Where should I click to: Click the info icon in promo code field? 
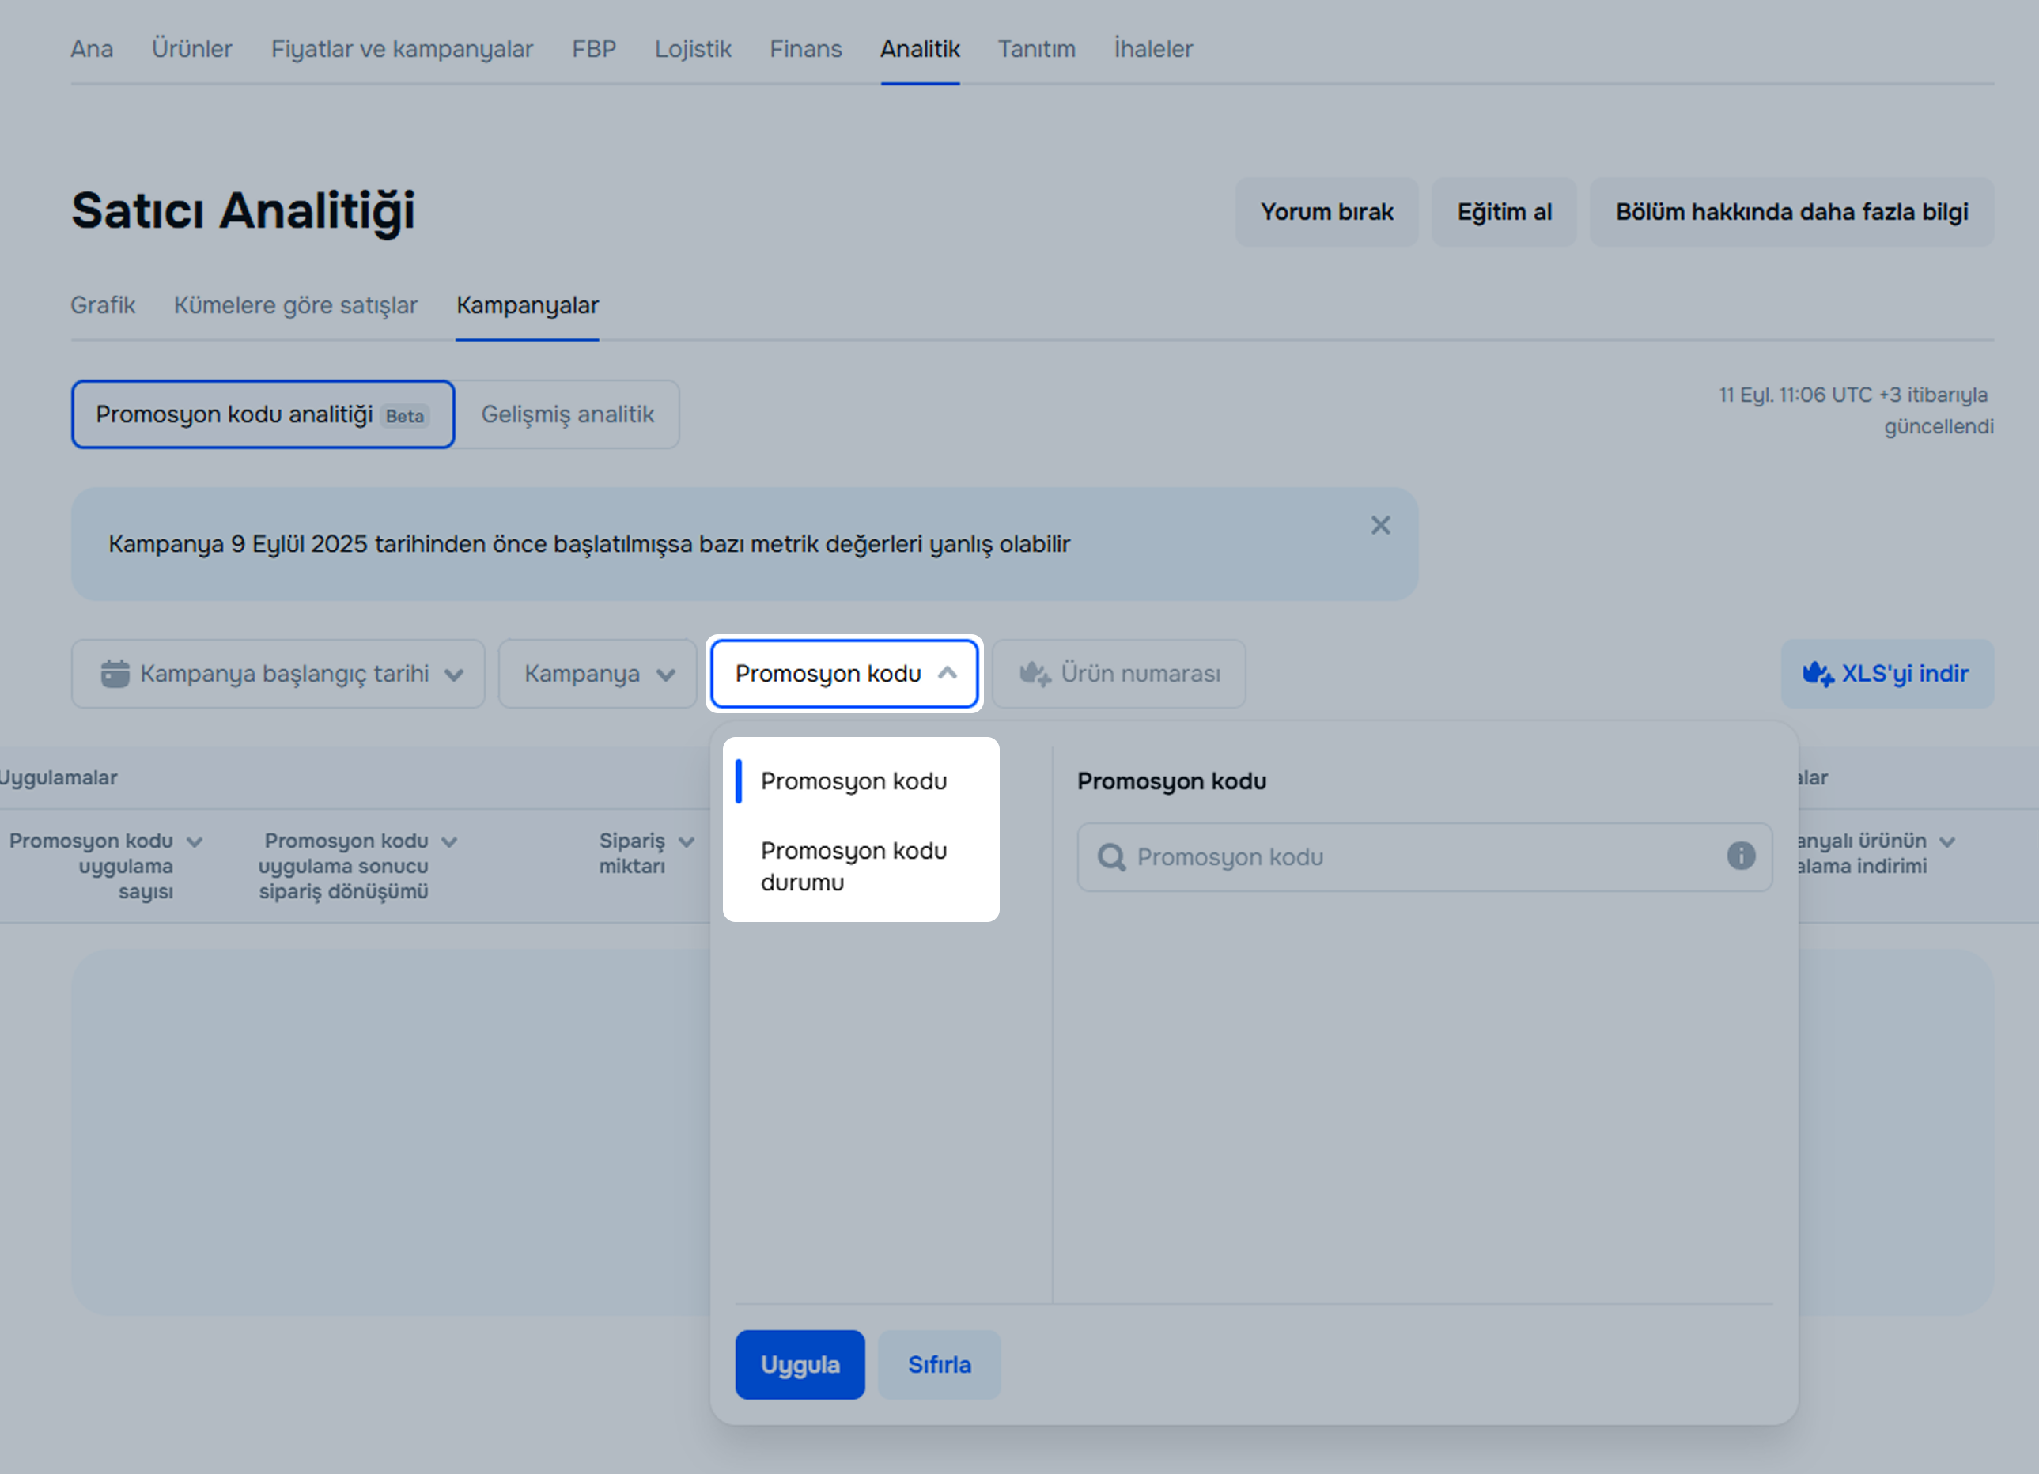pyautogui.click(x=1741, y=856)
